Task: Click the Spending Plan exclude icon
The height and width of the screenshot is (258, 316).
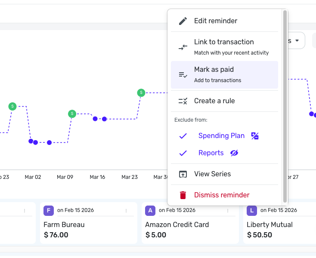Action: [255, 136]
